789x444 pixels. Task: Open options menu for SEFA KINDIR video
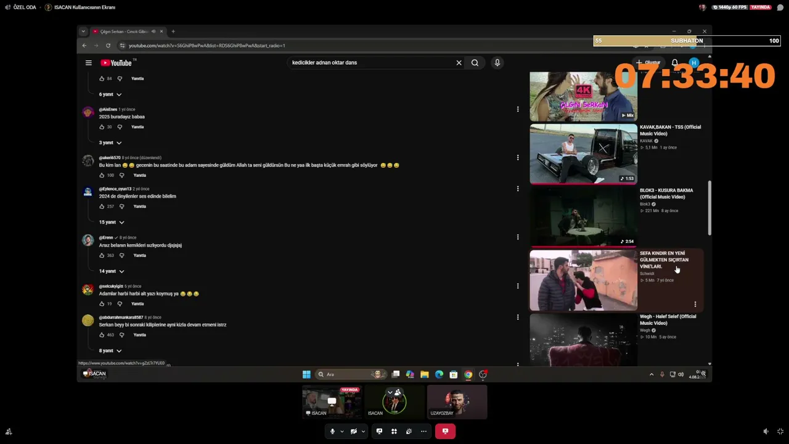point(695,304)
